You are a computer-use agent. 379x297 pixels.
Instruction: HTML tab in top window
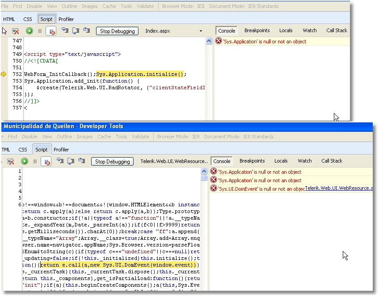tap(9, 19)
